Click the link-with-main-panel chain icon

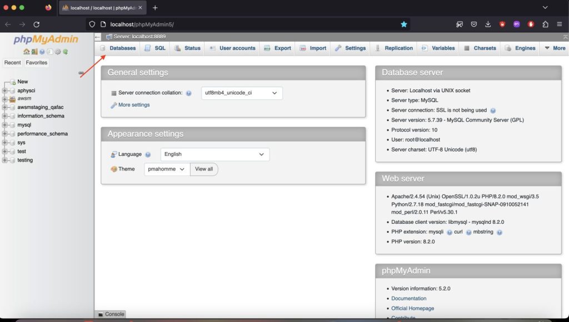click(x=81, y=73)
